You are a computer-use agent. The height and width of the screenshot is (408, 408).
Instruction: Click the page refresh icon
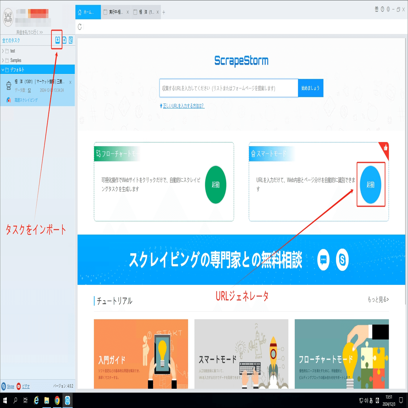tap(80, 26)
